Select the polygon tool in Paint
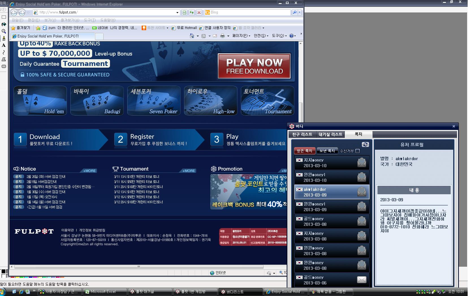The height and width of the screenshot is (296, 475). [x=4, y=59]
